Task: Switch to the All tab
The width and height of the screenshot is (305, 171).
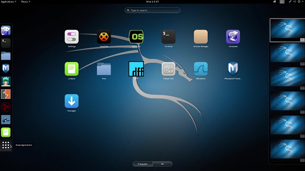Action: tap(163, 164)
